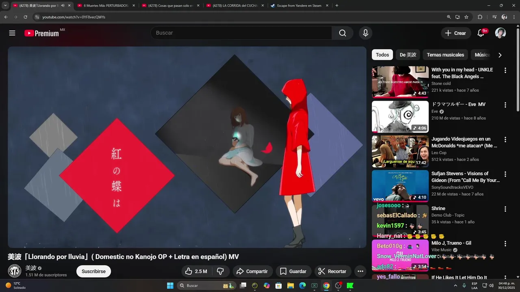The width and height of the screenshot is (520, 292).
Task: Open Sufjan Stevens Visions of Gideon thumbnail
Action: pos(400,186)
